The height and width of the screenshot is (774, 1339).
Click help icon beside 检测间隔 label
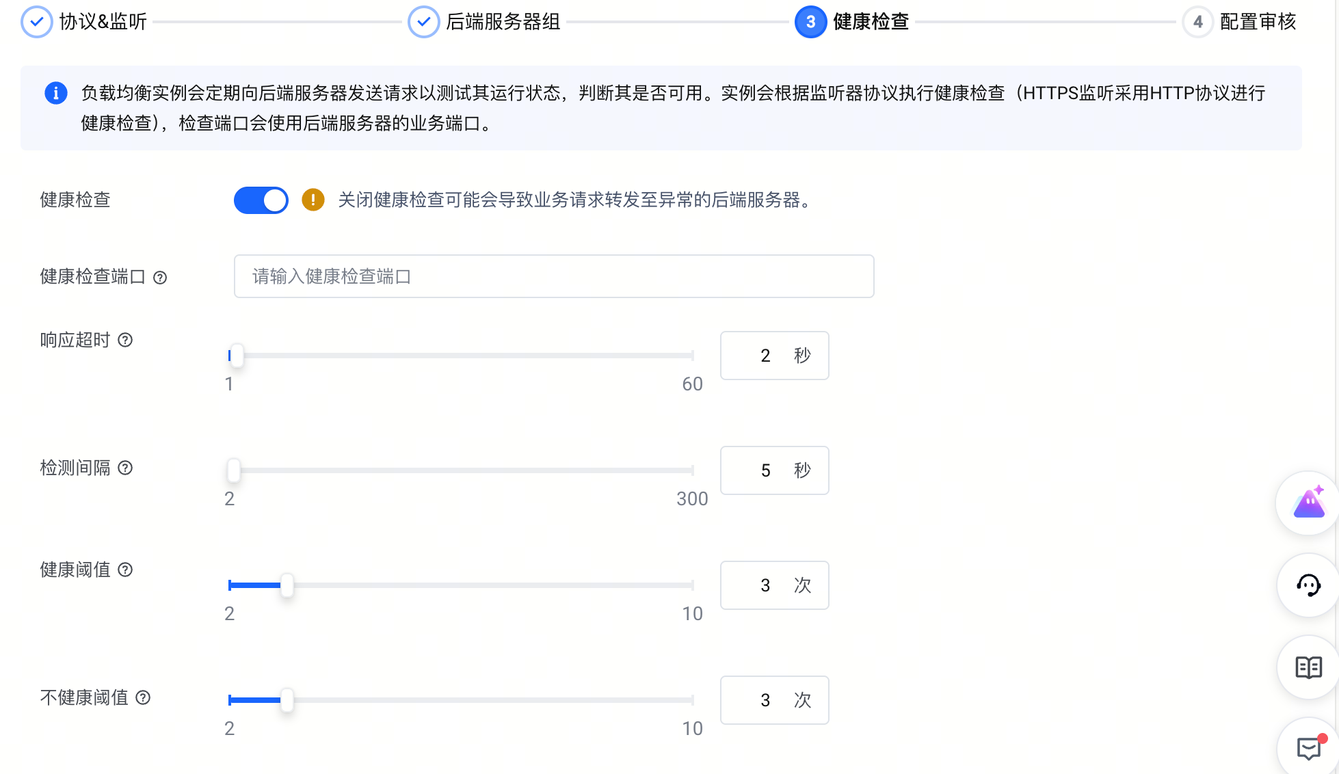[125, 468]
